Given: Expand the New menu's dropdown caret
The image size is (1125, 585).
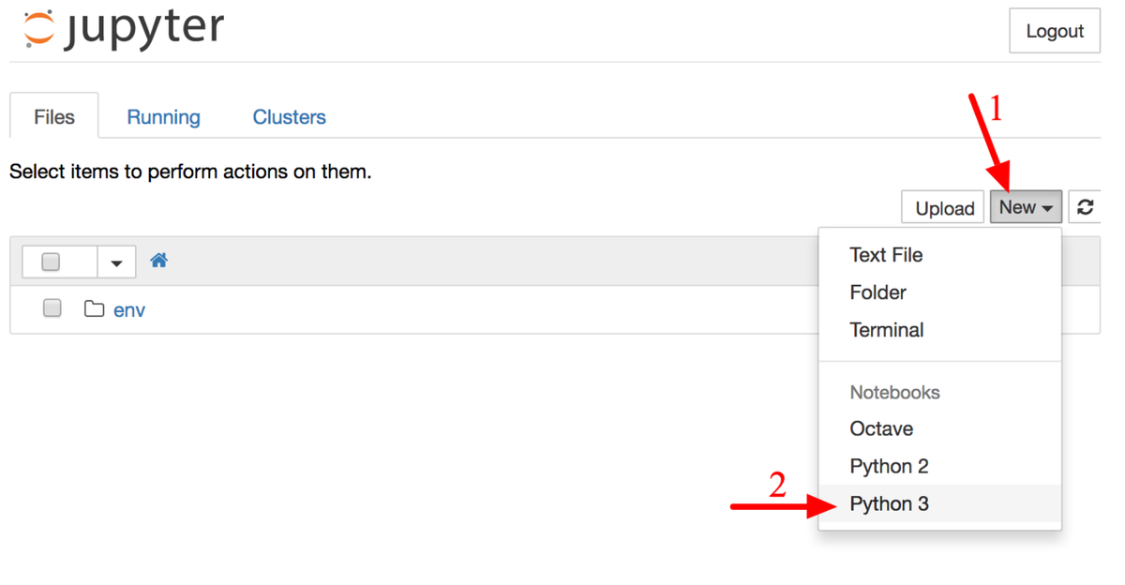Looking at the screenshot, I should (x=1045, y=207).
